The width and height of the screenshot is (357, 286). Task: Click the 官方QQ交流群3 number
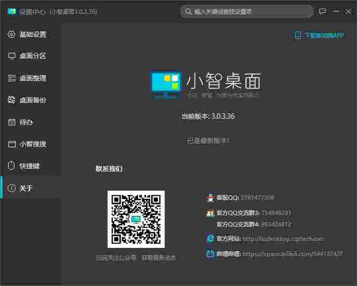coord(277,213)
